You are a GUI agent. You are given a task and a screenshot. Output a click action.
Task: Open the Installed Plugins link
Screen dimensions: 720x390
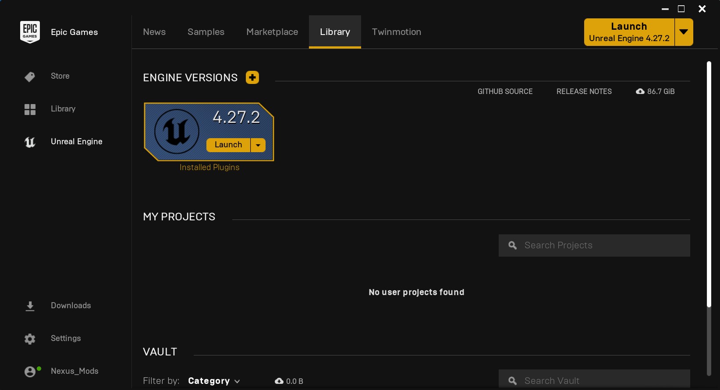click(x=209, y=167)
